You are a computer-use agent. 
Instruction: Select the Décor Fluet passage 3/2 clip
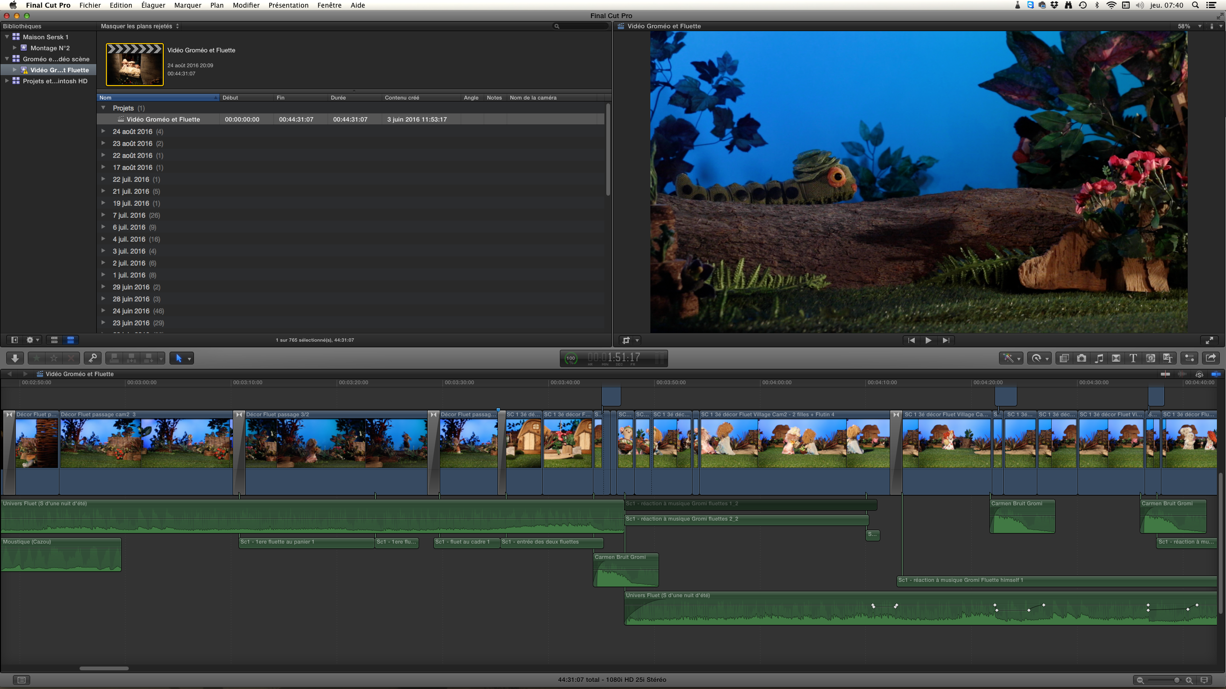[x=336, y=452]
